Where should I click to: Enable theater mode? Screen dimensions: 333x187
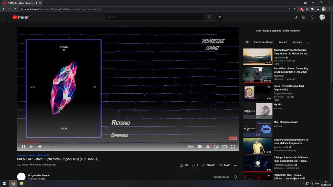tap(224, 146)
